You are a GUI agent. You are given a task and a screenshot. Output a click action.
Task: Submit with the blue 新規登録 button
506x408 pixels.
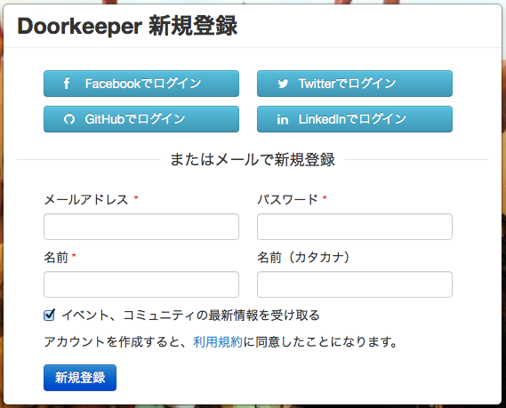(80, 378)
